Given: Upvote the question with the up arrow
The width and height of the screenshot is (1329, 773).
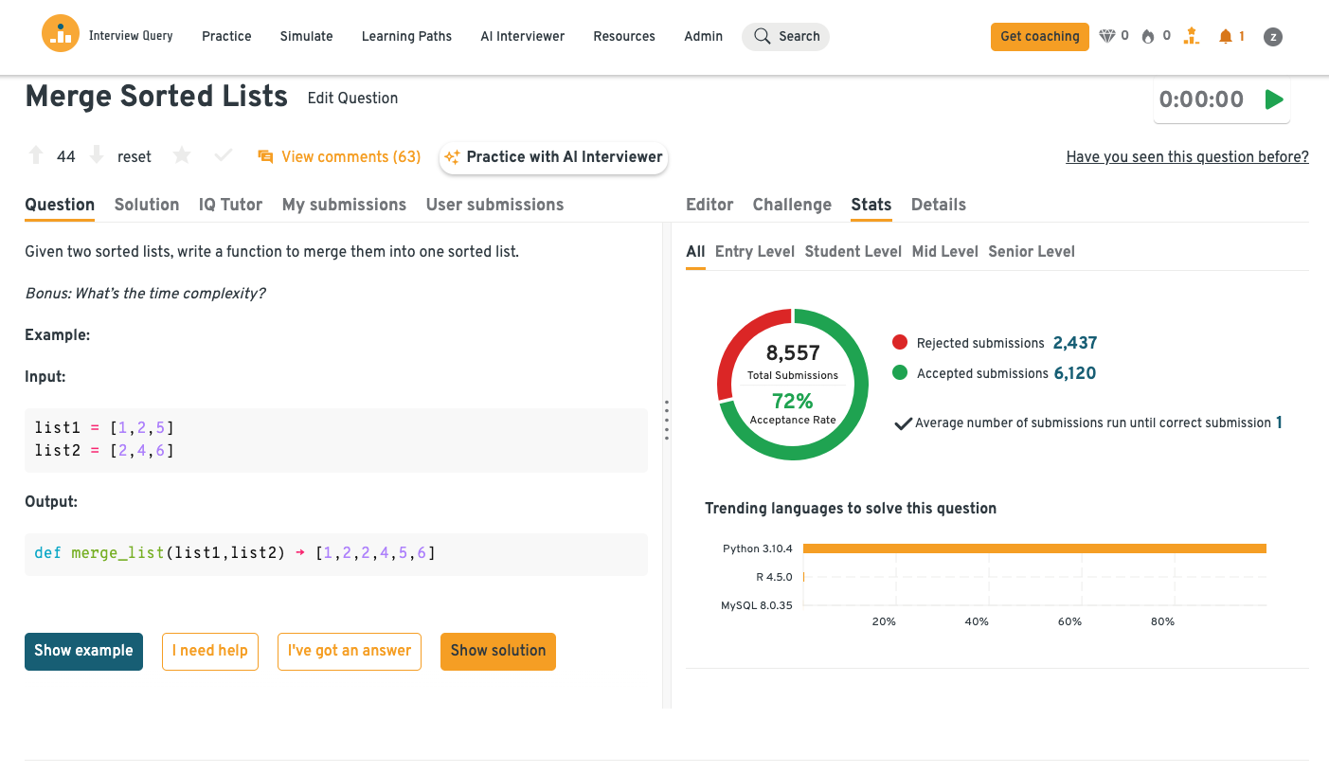Looking at the screenshot, I should (x=36, y=156).
